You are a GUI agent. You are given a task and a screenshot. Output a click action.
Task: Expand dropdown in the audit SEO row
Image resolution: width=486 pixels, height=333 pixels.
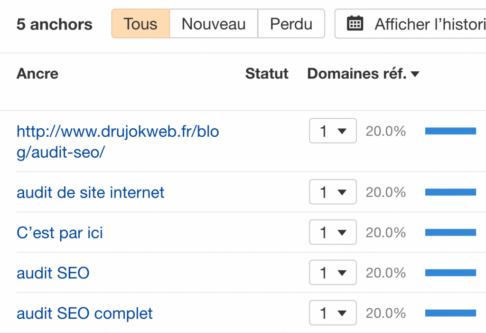(333, 273)
